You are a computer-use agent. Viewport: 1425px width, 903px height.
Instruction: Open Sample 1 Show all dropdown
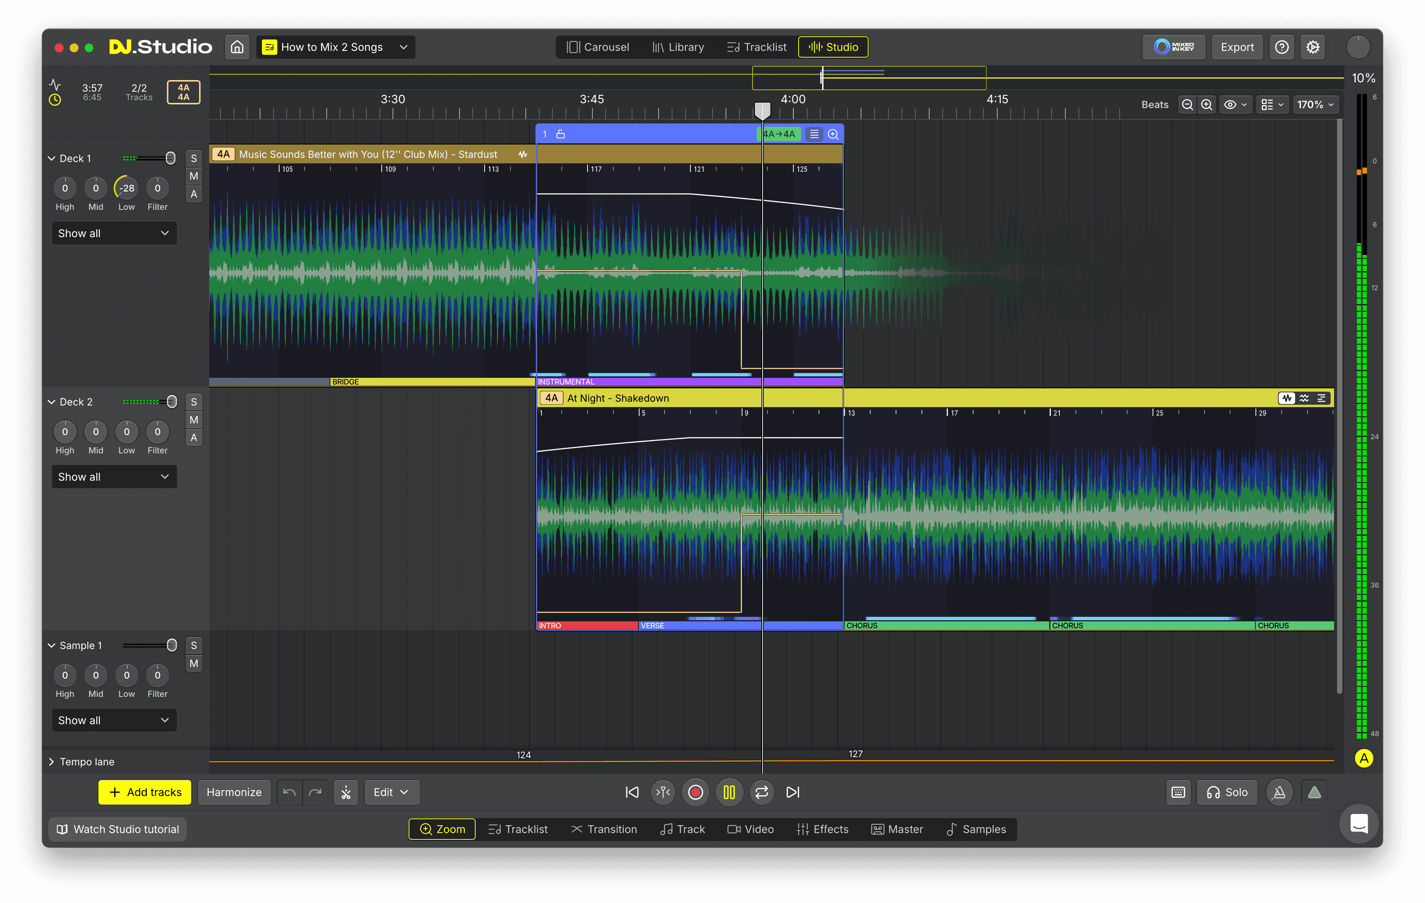114,720
